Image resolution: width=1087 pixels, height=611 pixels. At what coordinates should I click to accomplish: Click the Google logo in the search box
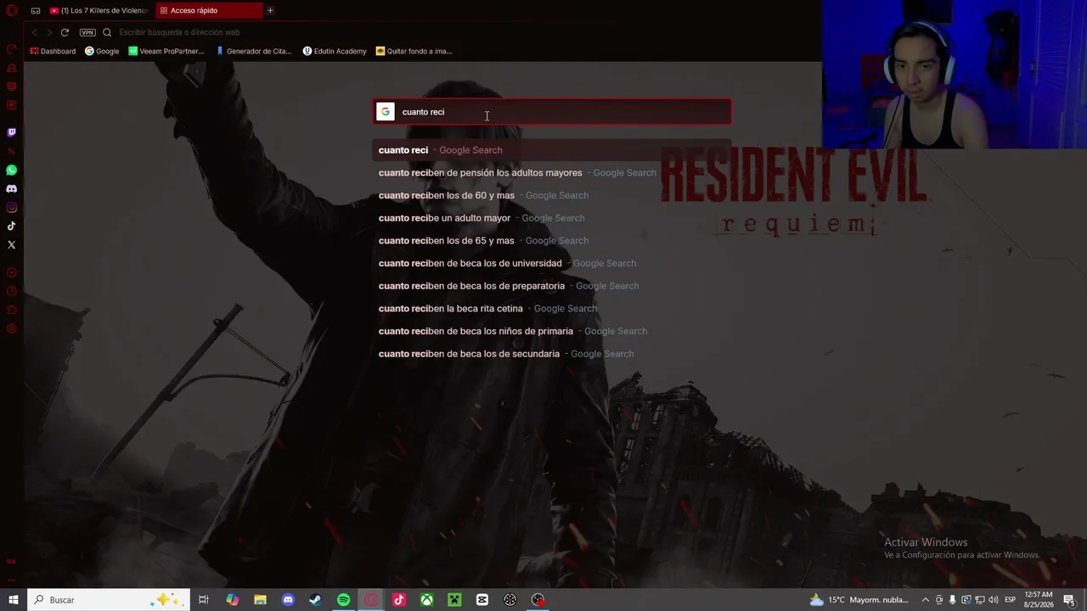click(386, 112)
